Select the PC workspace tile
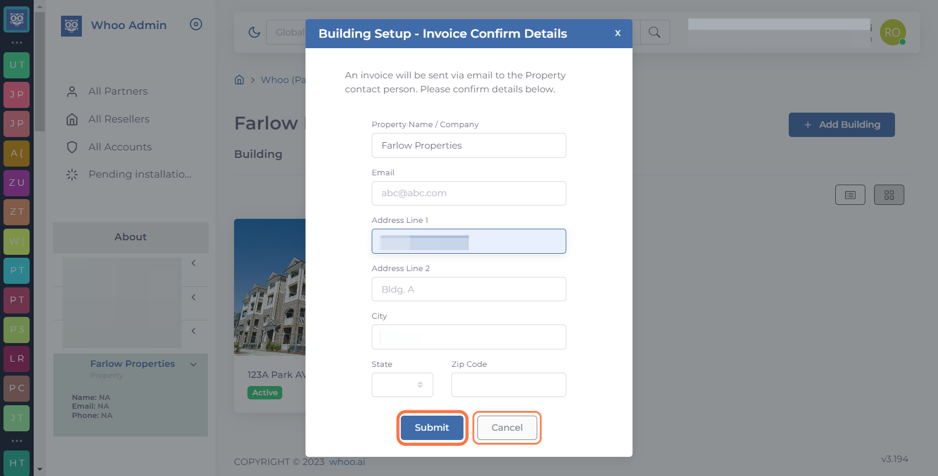This screenshot has width=938, height=476. pyautogui.click(x=17, y=388)
